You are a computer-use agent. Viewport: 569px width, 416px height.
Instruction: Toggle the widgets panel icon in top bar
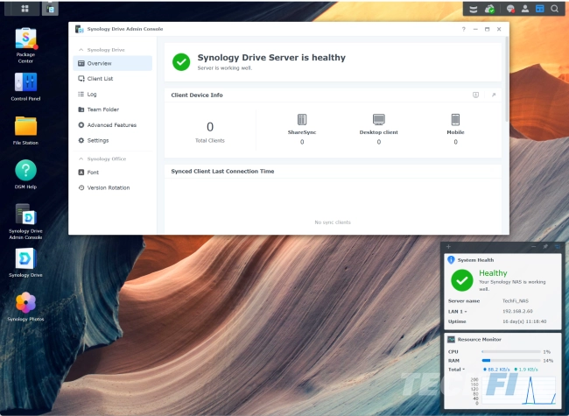(x=540, y=9)
